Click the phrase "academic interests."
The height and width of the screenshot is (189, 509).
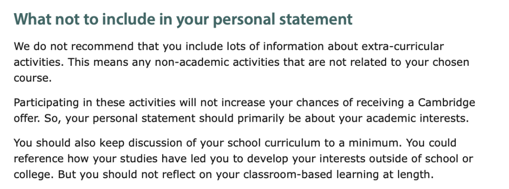click(418, 118)
